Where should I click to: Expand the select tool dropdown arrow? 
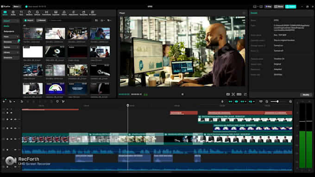[x=14, y=102]
